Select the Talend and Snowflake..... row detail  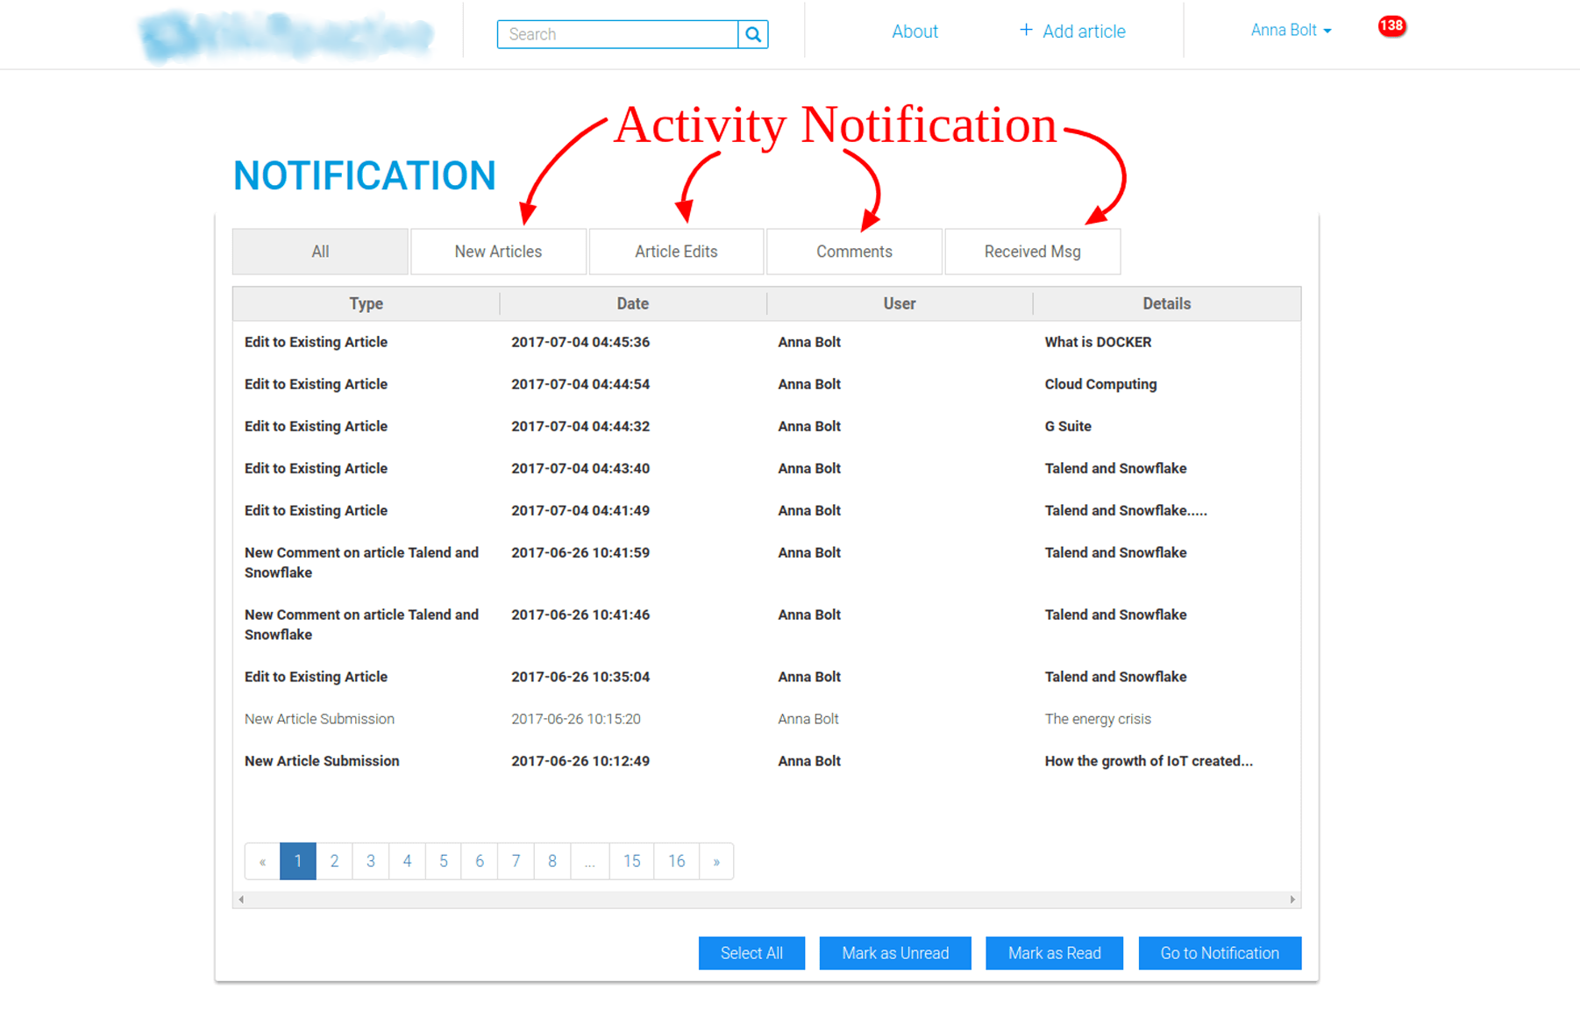[x=1126, y=510]
